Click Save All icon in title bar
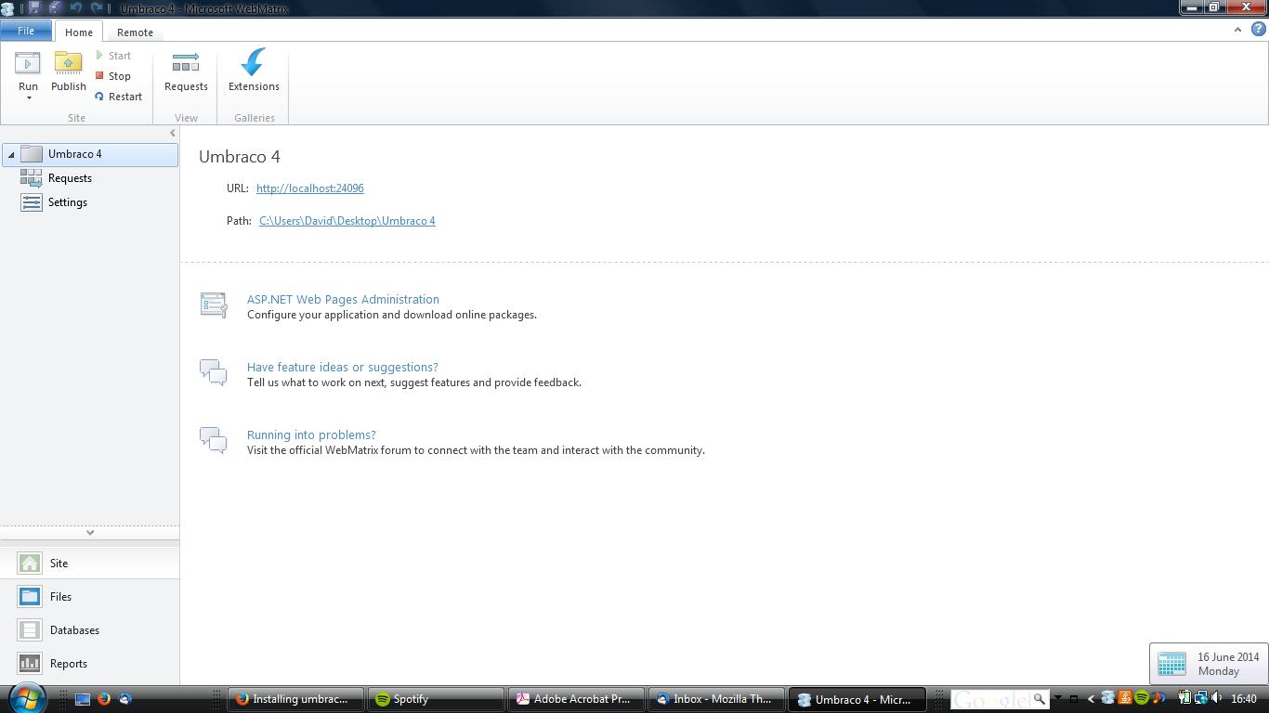Screen dimensions: 1269x713 click(55, 8)
